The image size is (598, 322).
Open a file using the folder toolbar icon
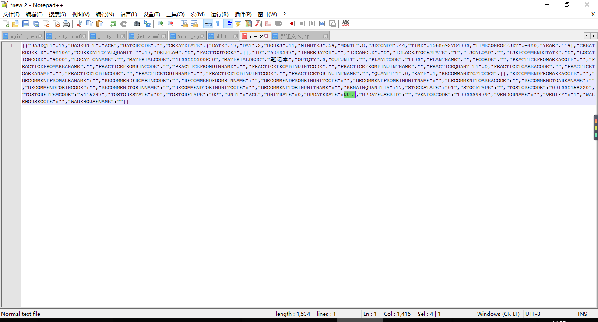point(16,24)
